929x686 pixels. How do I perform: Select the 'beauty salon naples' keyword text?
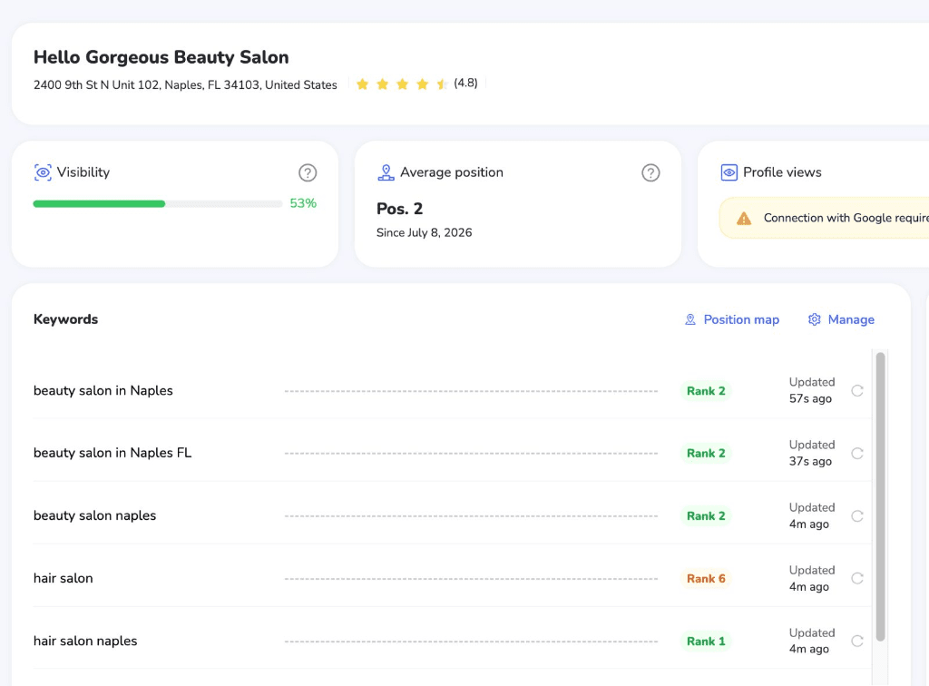[x=94, y=516]
